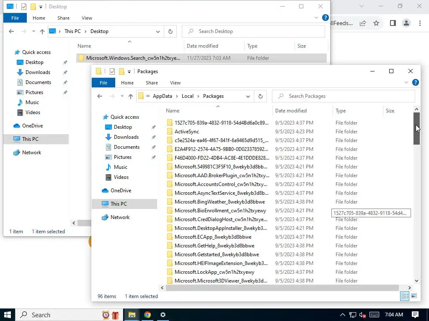Open Home tab in Desktop window
Viewport: 429px width, 321px height.
(x=39, y=18)
